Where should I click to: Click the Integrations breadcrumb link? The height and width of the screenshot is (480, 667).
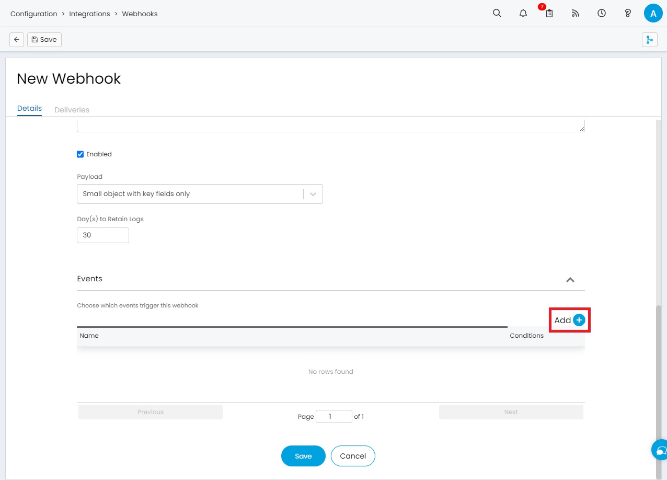pos(89,14)
